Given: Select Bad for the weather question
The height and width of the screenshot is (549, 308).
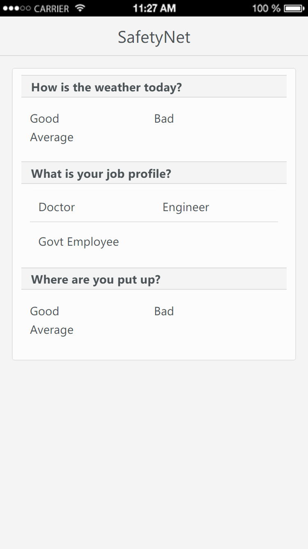Looking at the screenshot, I should coord(164,119).
